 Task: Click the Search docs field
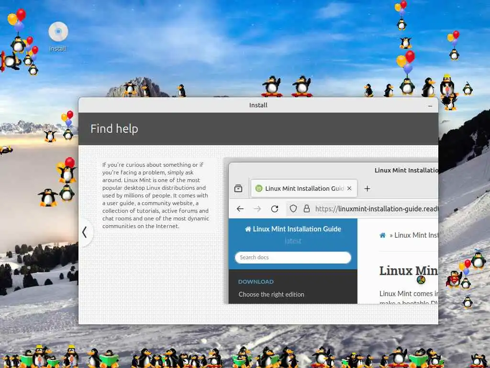(x=293, y=257)
